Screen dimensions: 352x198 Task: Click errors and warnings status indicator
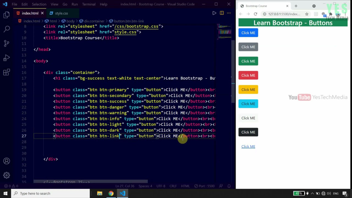pos(11,186)
